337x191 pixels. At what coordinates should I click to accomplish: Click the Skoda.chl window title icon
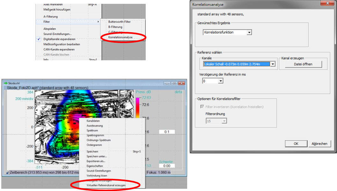coord(6,83)
